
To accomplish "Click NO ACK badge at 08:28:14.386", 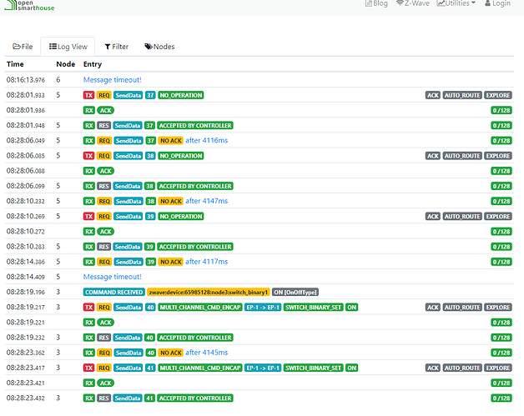I will (171, 262).
